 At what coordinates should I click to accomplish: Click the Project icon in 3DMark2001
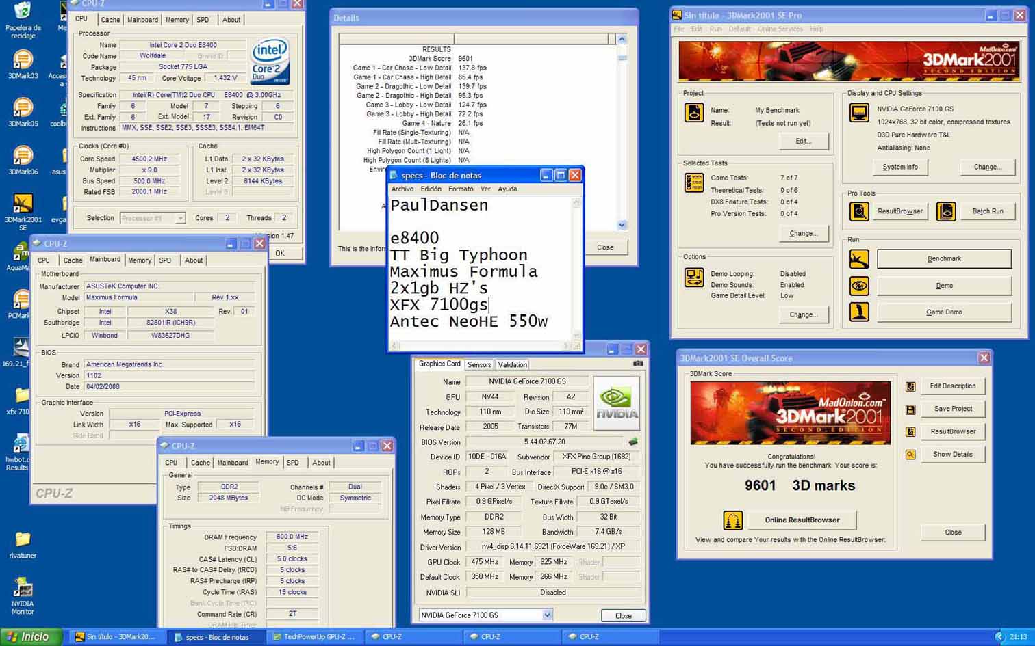[x=693, y=113]
